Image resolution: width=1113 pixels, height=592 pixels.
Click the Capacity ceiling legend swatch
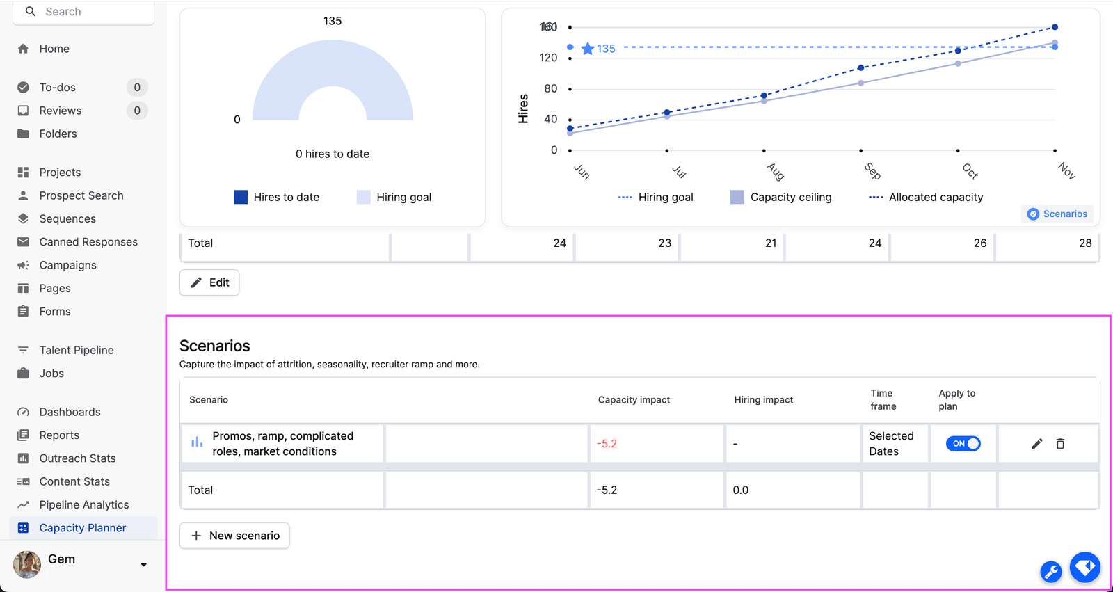[737, 198]
